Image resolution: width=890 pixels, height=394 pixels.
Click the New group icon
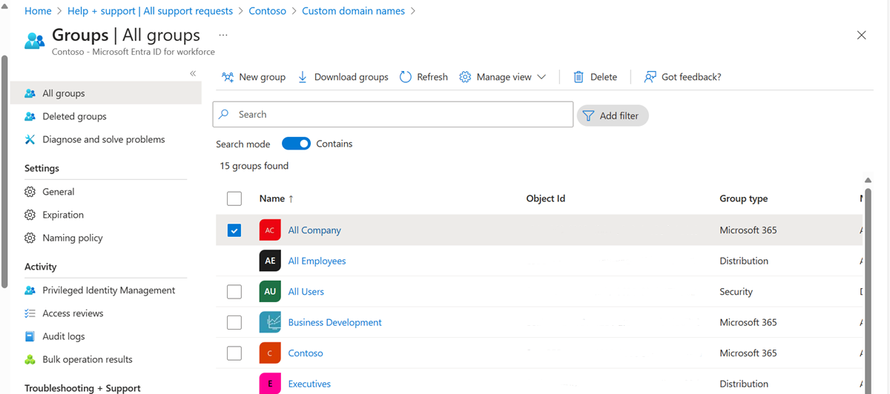point(228,77)
